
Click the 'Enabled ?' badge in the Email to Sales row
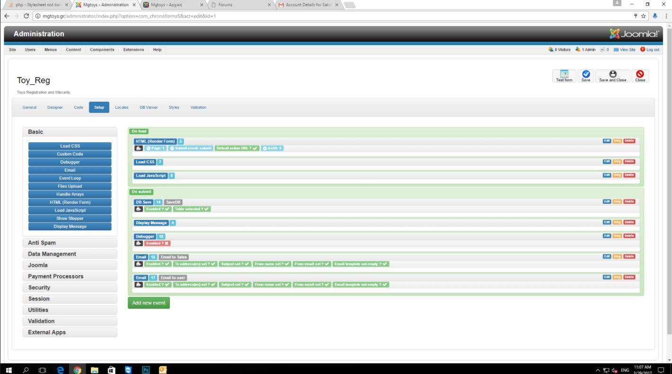point(158,264)
